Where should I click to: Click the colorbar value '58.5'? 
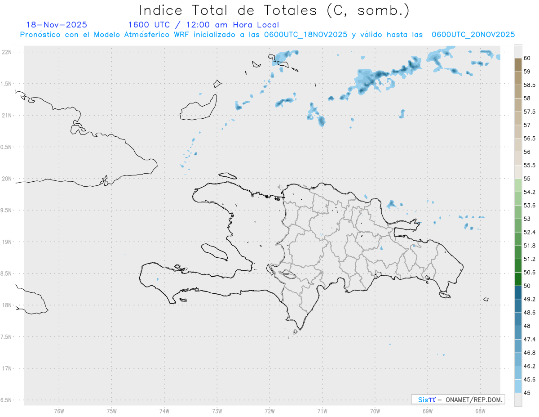click(x=530, y=85)
